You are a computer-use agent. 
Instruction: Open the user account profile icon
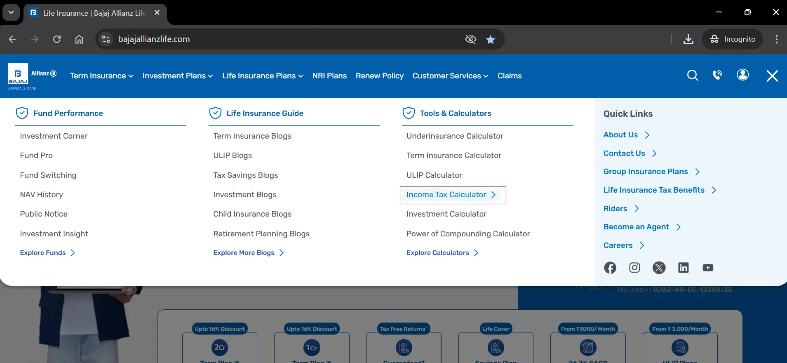click(743, 75)
